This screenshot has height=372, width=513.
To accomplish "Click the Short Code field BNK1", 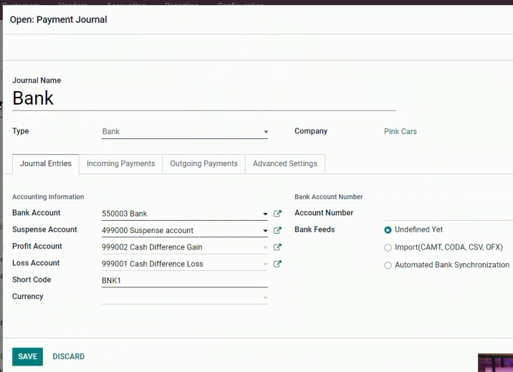I will coord(185,280).
